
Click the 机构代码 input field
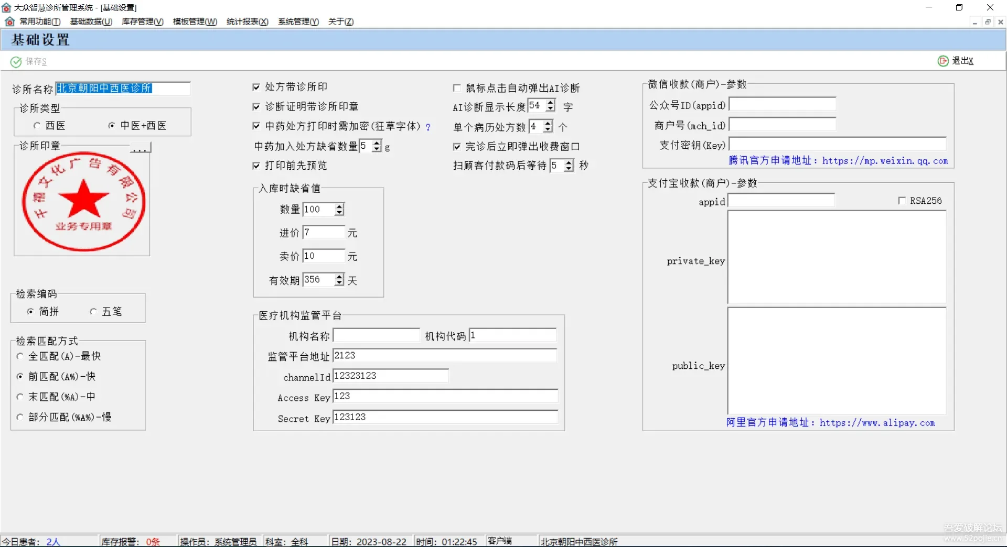tap(512, 335)
